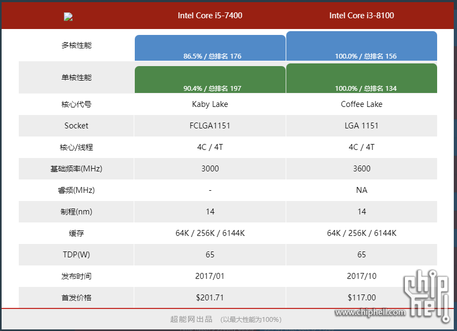This screenshot has width=457, height=331.
Task: Select the 制程(nm) row label
Action: [76, 212]
